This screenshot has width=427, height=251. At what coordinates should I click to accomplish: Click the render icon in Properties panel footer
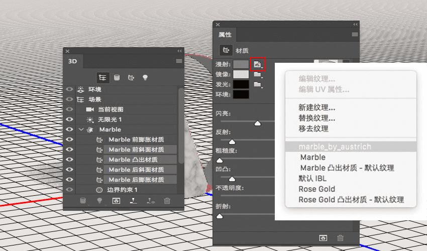point(323,238)
